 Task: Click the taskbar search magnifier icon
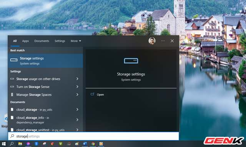point(12,144)
